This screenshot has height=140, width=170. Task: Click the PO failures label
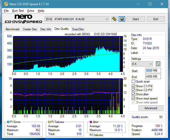click(x=97, y=135)
